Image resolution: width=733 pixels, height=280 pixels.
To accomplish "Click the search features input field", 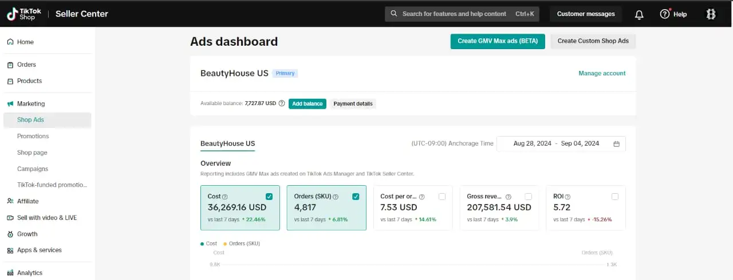I will coord(454,14).
